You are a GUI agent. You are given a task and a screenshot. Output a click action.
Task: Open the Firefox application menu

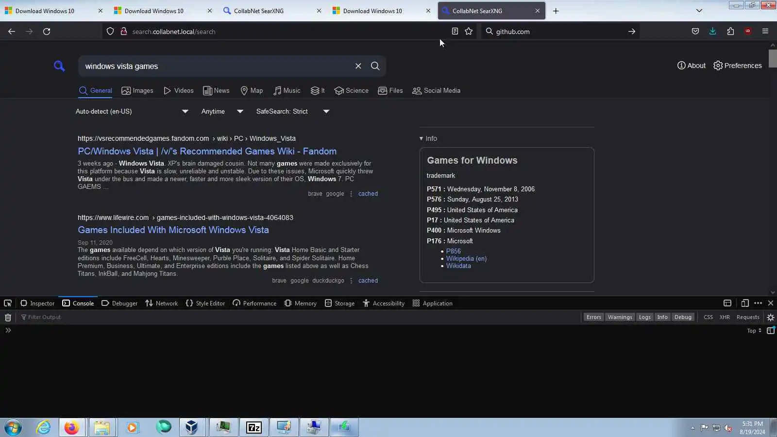[765, 32]
